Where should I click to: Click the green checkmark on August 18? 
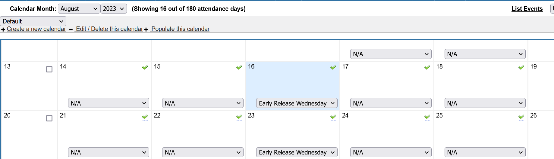coord(521,67)
